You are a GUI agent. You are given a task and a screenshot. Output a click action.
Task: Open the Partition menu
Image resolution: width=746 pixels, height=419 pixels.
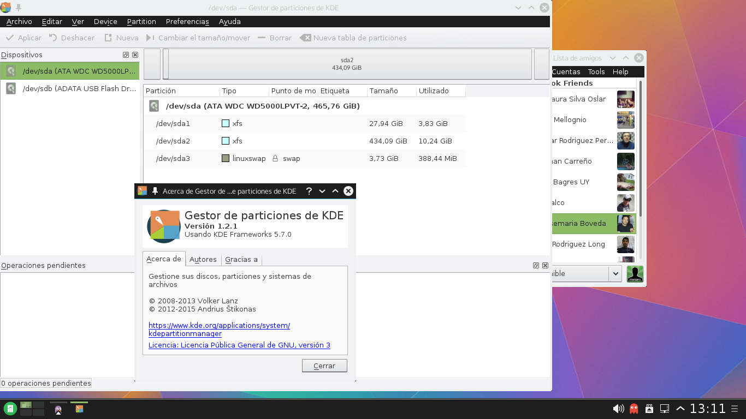(x=141, y=22)
